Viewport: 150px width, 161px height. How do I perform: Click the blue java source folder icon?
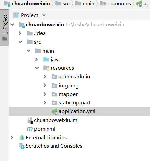point(46,60)
